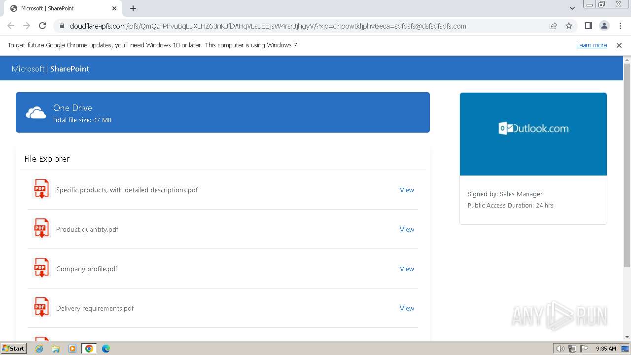Click the volume speaker tray icon
The height and width of the screenshot is (355, 631).
[x=560, y=349]
